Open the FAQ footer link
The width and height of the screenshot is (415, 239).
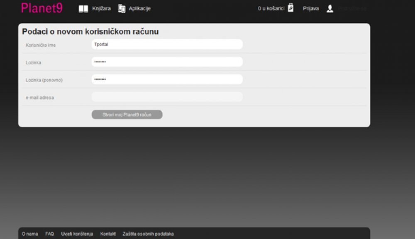[x=49, y=234]
